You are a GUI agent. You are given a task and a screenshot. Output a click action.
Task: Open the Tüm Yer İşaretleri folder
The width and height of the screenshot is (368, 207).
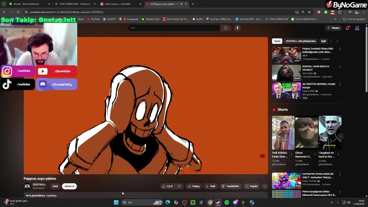click(354, 19)
